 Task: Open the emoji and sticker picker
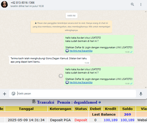[x=14, y=94]
